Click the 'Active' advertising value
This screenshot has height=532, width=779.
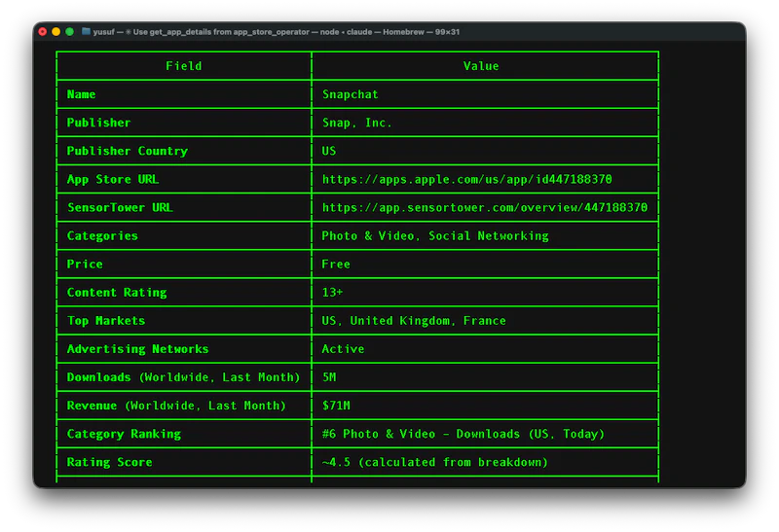point(343,349)
